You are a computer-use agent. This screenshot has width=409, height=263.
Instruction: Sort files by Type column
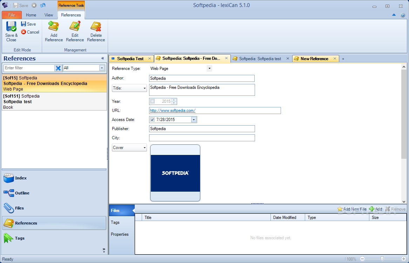pos(337,218)
